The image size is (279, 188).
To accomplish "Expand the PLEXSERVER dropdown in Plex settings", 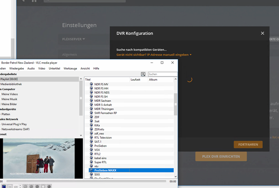I will 73,39.
